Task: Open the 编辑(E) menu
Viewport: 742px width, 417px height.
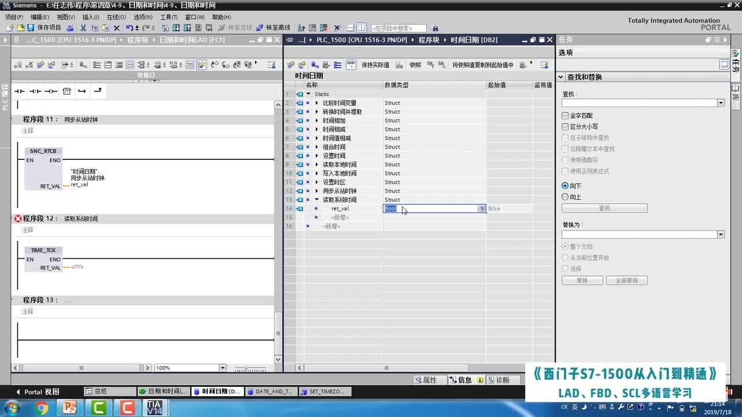Action: 40,17
